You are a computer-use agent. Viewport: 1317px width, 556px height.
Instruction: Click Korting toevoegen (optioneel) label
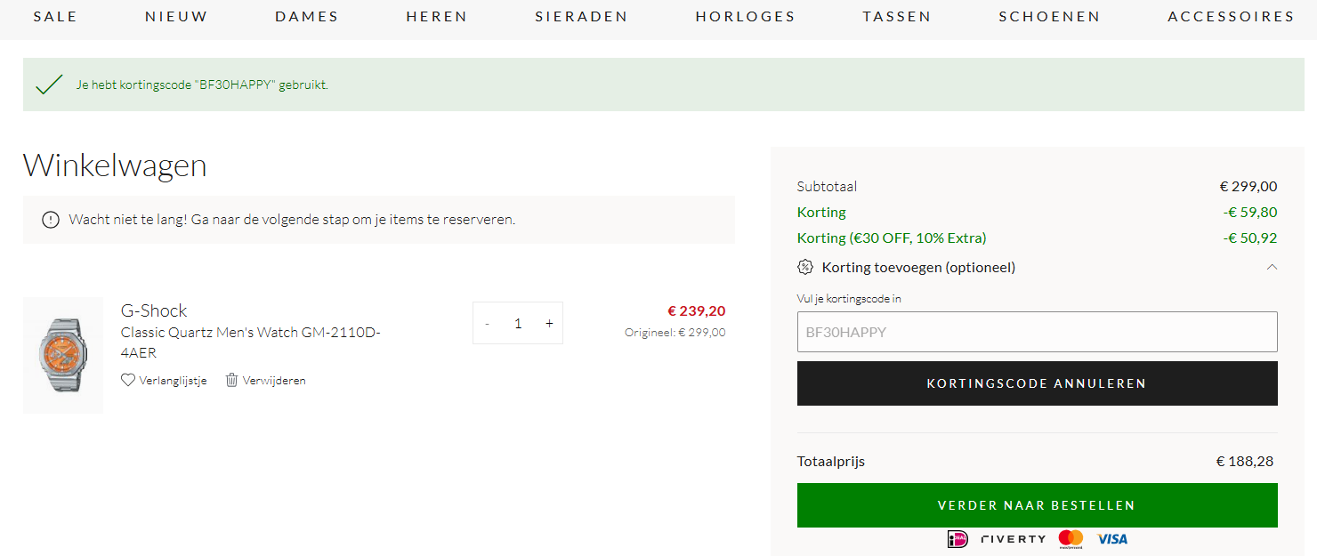point(918,267)
